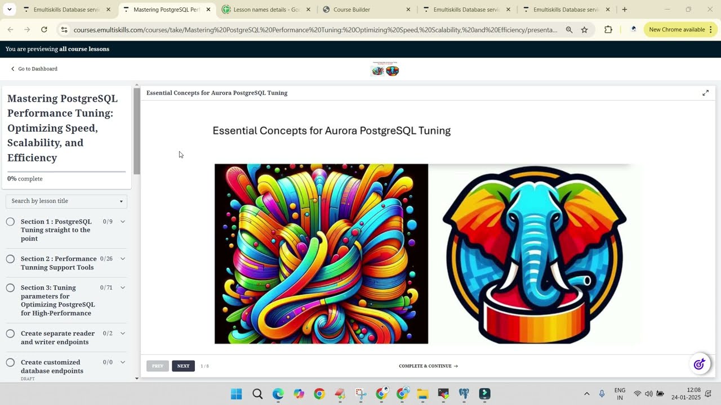Image resolution: width=721 pixels, height=405 pixels.
Task: Expand Create customized database endpoints chevron
Action: pos(122,362)
